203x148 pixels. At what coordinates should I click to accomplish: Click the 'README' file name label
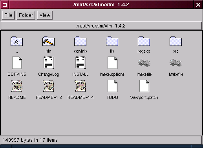coord(17,97)
